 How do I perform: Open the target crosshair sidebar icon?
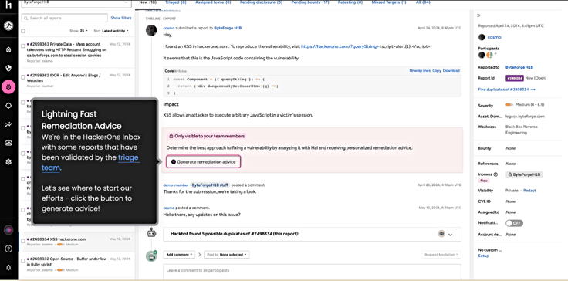point(8,106)
